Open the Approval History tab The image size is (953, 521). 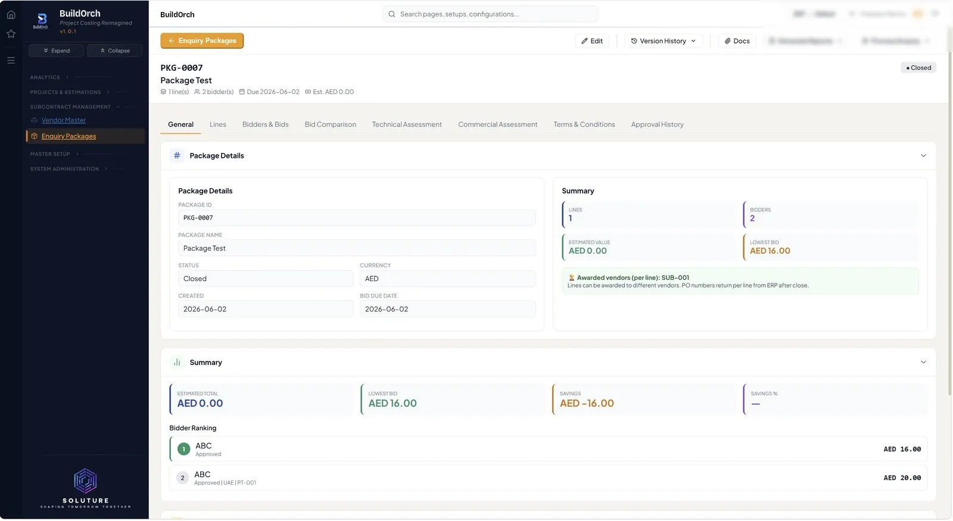coord(658,124)
